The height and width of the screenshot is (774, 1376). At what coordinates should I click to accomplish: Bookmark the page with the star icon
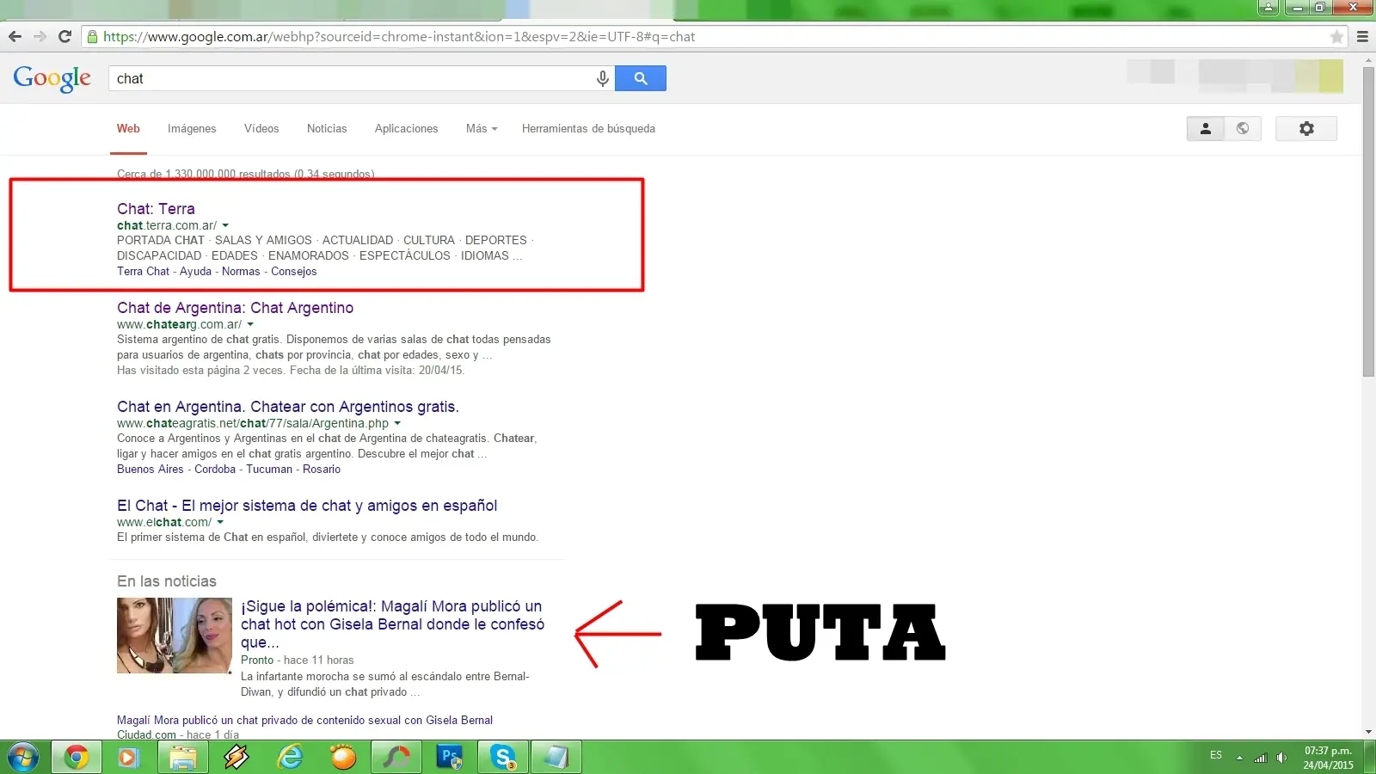1336,37
